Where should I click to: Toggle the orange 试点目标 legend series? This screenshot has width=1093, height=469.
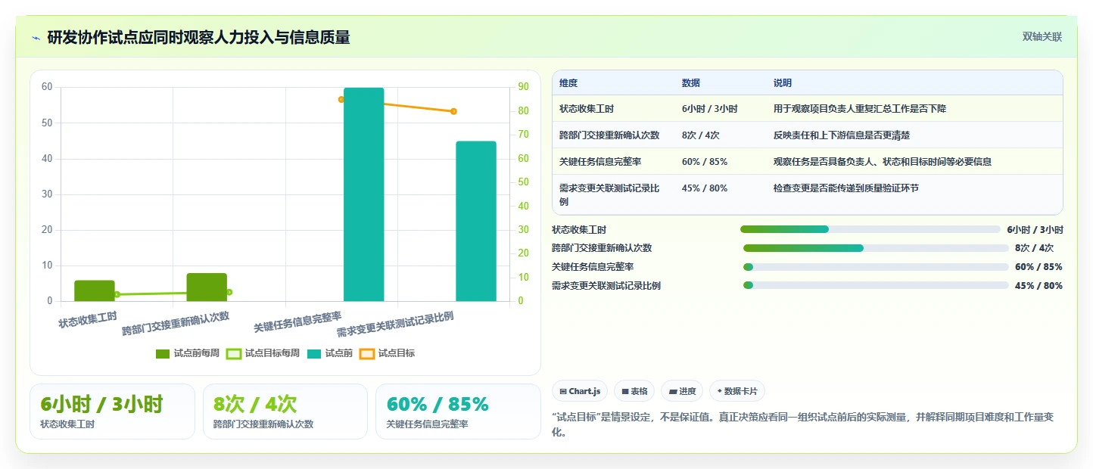387,353
